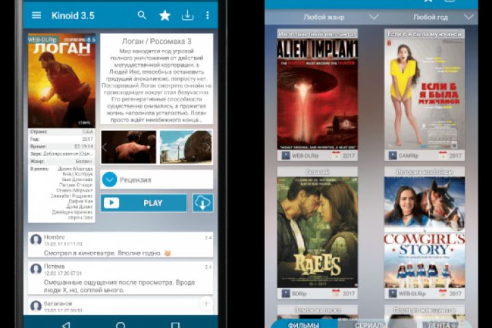The height and width of the screenshot is (328, 492).
Task: Tap WEB-DLRip quality icon under Alien Implant
Action: point(286,155)
